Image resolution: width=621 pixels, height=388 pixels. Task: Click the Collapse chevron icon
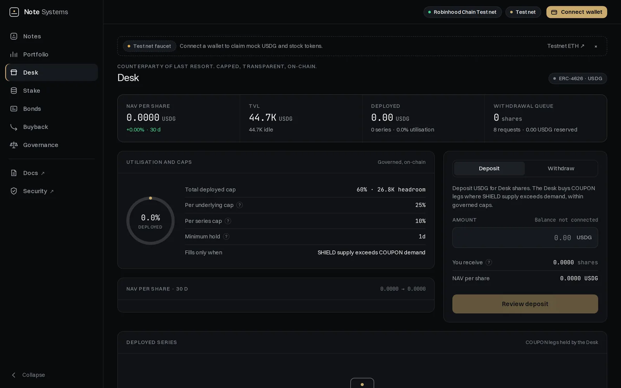click(x=14, y=375)
